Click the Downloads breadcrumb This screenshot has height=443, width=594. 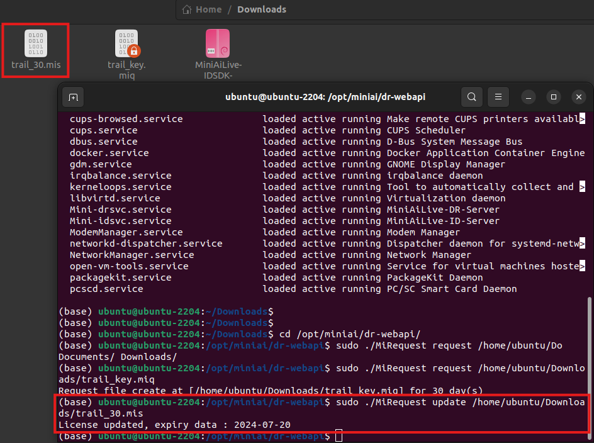coord(261,9)
